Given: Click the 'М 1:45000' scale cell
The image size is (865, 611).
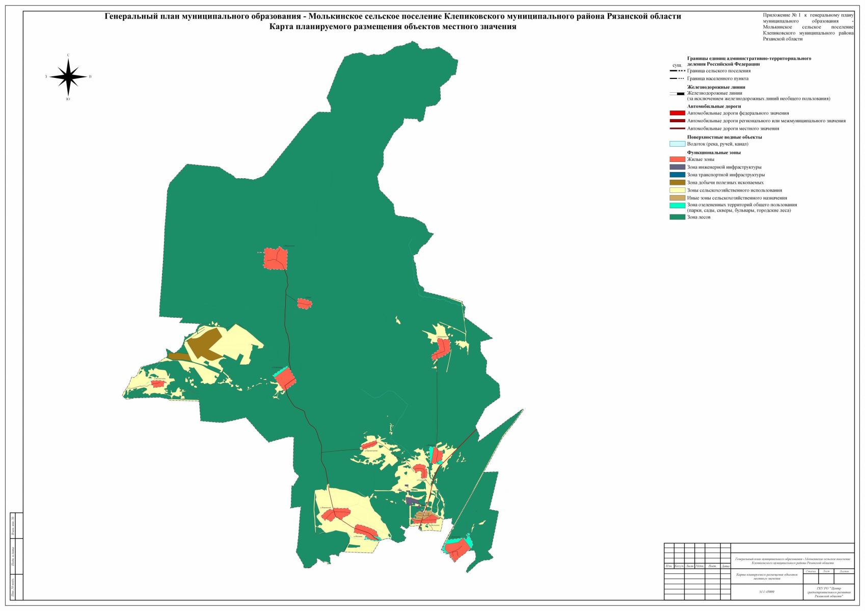Looking at the screenshot, I should click(x=766, y=592).
